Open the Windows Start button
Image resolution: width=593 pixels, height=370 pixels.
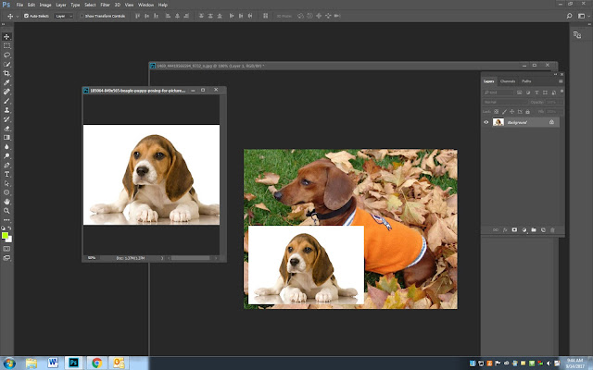click(x=11, y=362)
